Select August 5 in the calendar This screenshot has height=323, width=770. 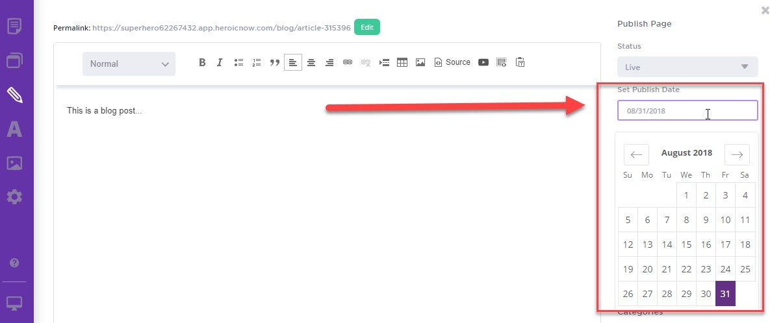pos(628,220)
